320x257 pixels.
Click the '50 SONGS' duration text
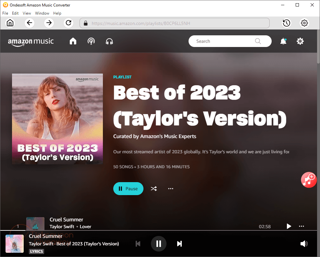152,167
